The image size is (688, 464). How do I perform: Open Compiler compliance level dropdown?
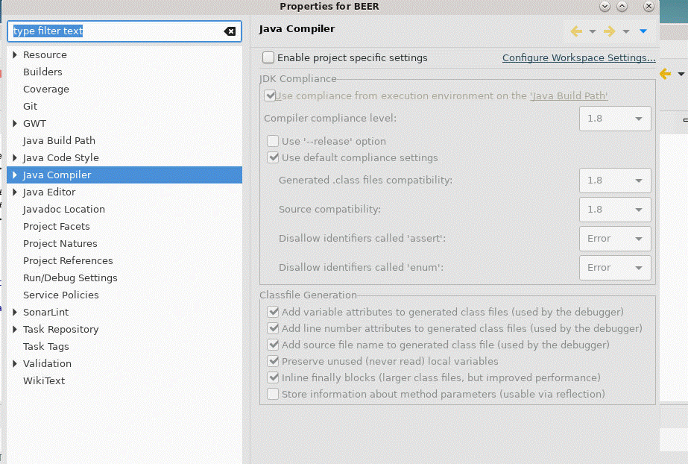point(614,119)
